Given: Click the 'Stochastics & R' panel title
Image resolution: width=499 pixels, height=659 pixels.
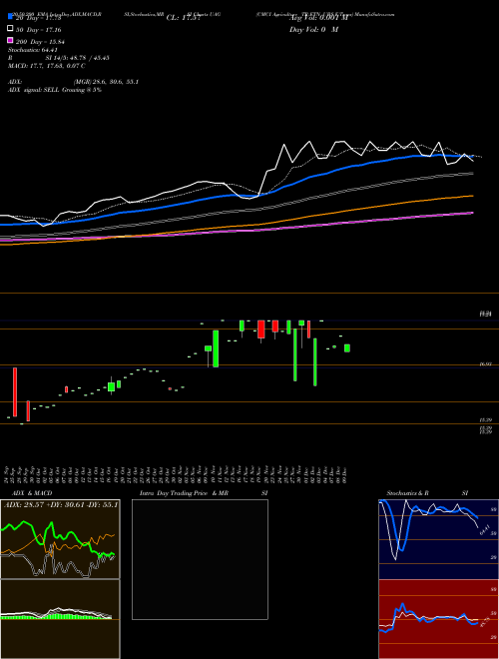Looking at the screenshot, I should pos(408,493).
